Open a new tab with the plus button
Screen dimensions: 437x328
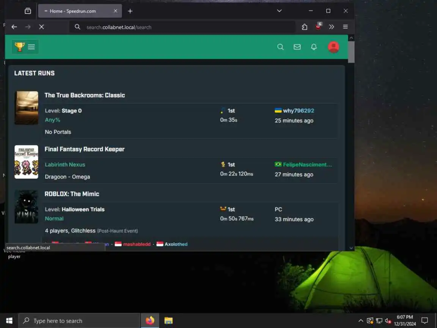pos(130,11)
